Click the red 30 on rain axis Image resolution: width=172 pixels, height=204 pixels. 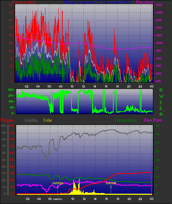[x=12, y=173]
